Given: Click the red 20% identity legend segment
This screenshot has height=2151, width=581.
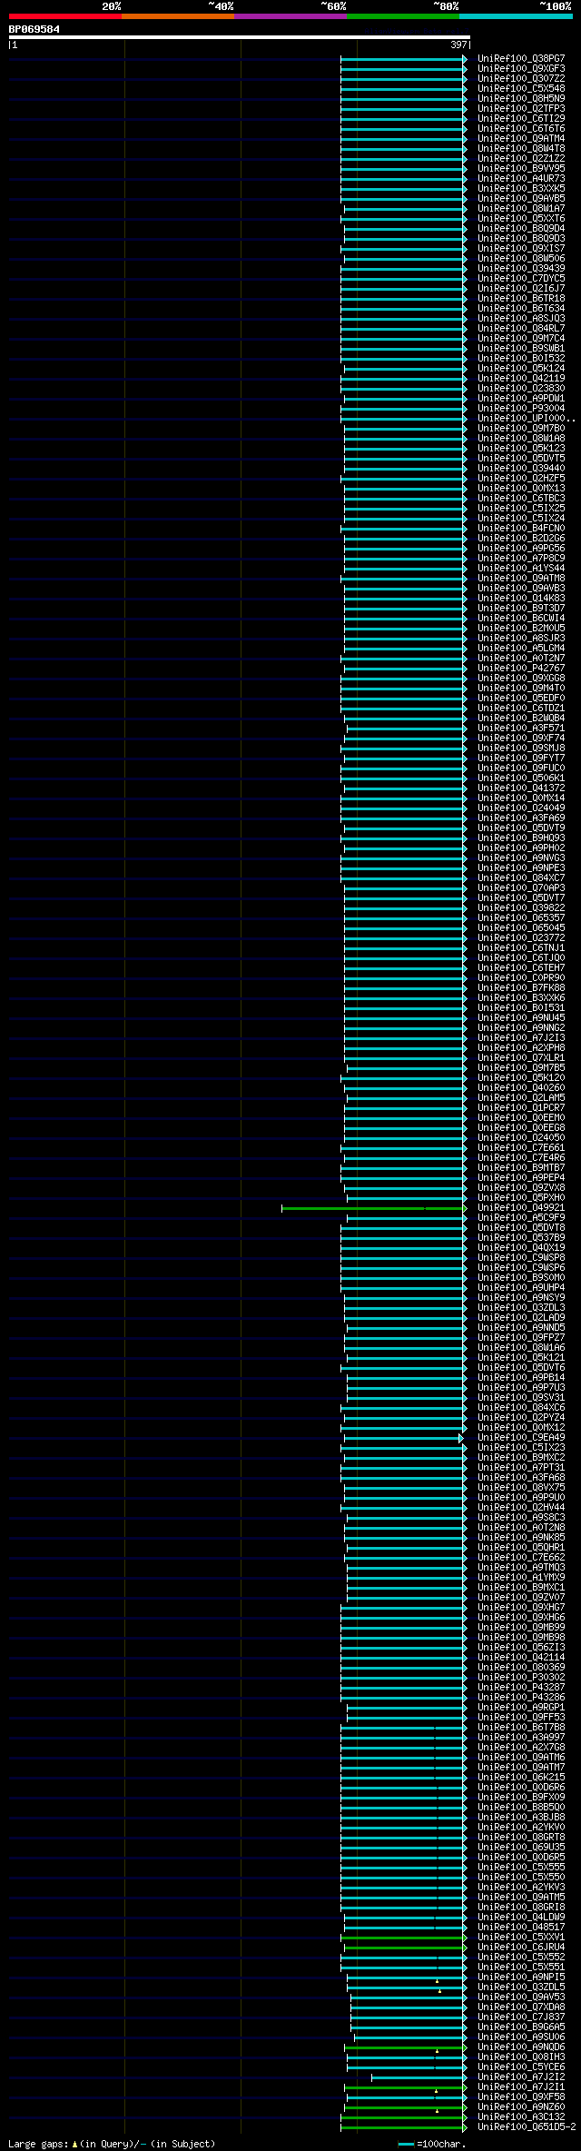Looking at the screenshot, I should pyautogui.click(x=65, y=15).
